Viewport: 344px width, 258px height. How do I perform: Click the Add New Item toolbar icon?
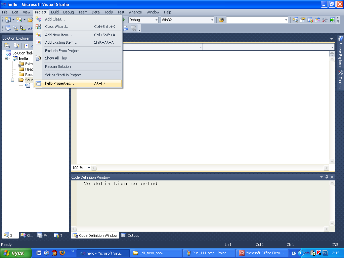pyautogui.click(x=19, y=20)
